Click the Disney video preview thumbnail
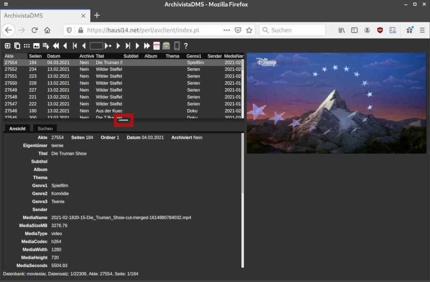 point(336,103)
